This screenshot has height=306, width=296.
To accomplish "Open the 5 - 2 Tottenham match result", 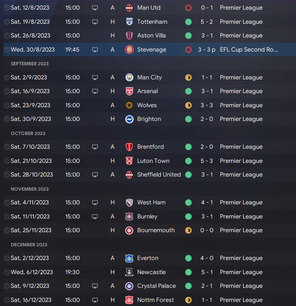I will (207, 22).
